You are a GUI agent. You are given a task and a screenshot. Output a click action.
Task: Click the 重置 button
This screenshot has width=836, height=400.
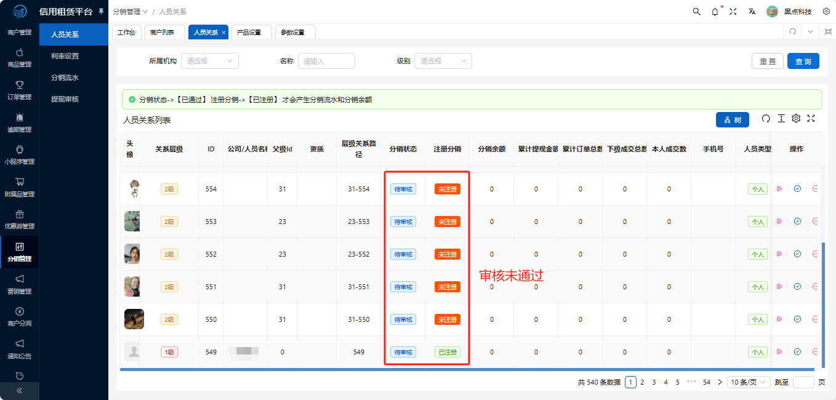[768, 61]
